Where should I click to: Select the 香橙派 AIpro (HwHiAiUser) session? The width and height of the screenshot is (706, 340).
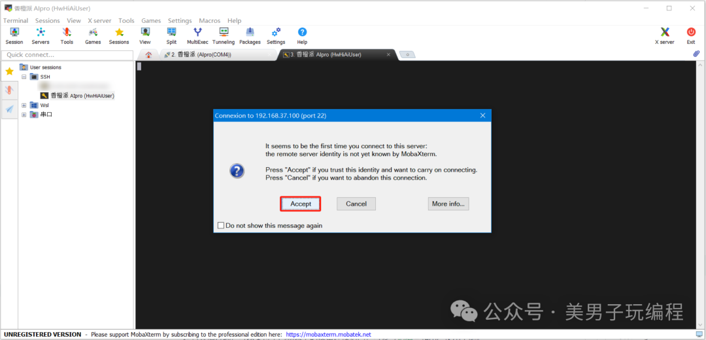[x=82, y=96]
